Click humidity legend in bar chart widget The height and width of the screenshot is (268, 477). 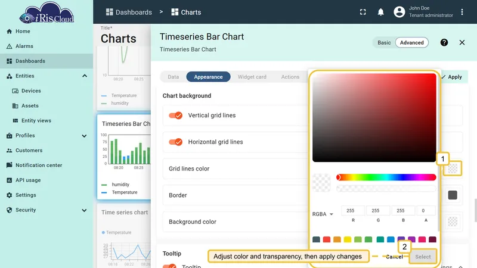pos(120,185)
